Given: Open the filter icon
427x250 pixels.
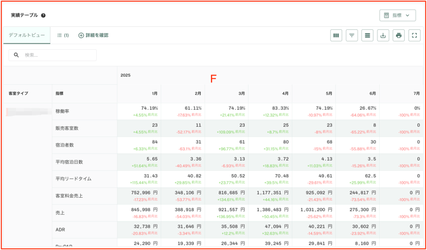Looking at the screenshot, I should 352,36.
